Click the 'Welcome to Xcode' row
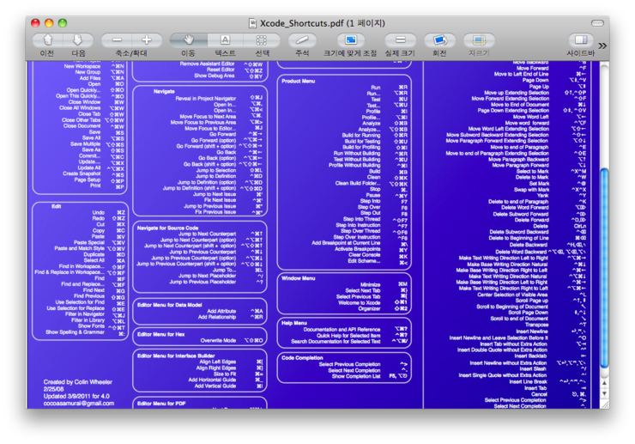The width and height of the screenshot is (635, 444). 372,302
